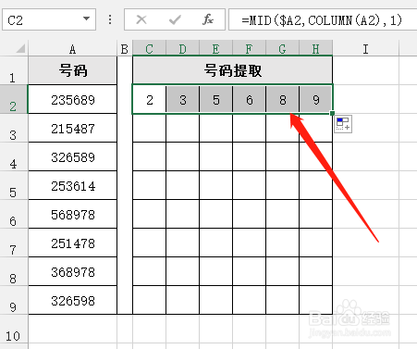
Task: Select row 4 header
Action: pyautogui.click(x=14, y=156)
